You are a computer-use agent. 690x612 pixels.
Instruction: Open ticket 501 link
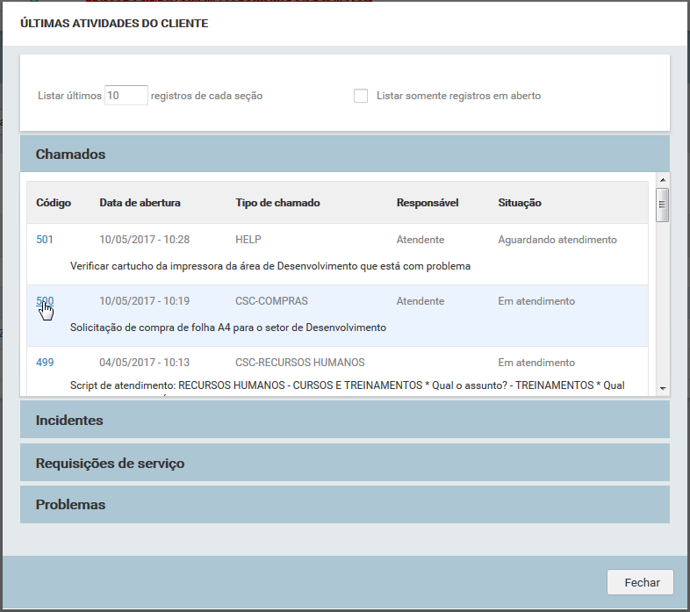pyautogui.click(x=45, y=240)
